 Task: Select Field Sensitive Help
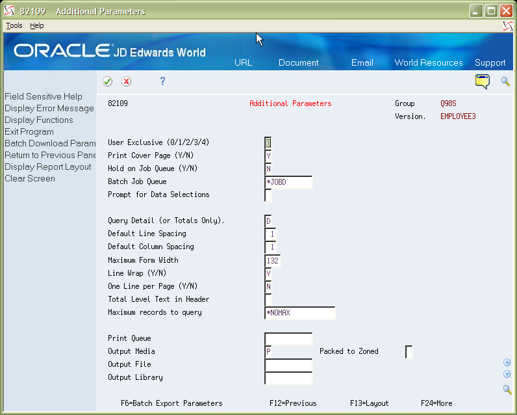pyautogui.click(x=44, y=96)
